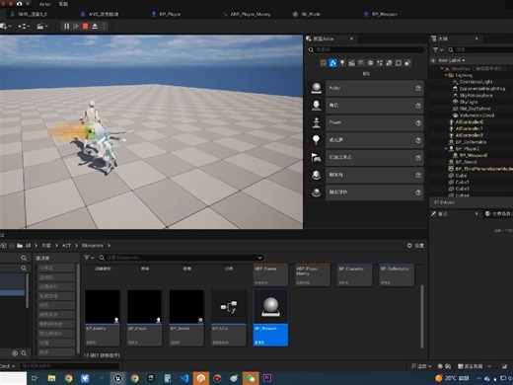
Task: Open Content Browser filter dropdown
Action: [89, 258]
